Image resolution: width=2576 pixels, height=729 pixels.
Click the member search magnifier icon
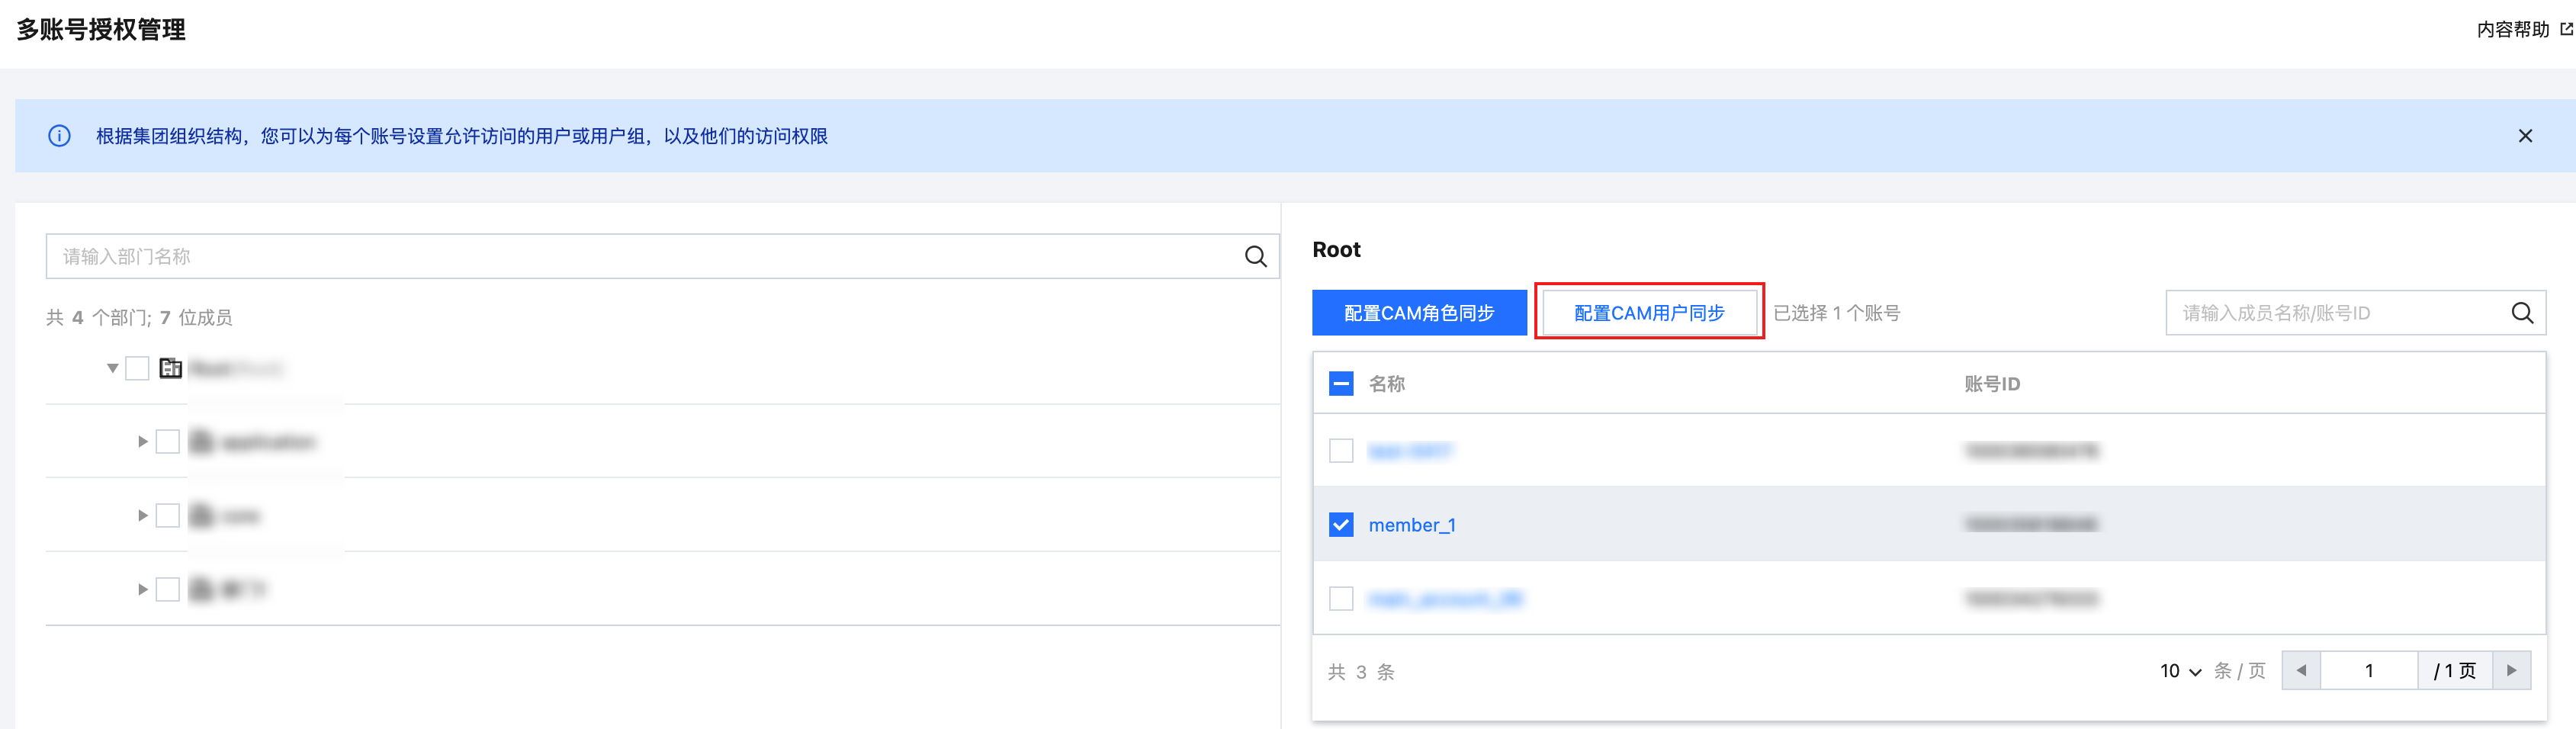point(2522,313)
